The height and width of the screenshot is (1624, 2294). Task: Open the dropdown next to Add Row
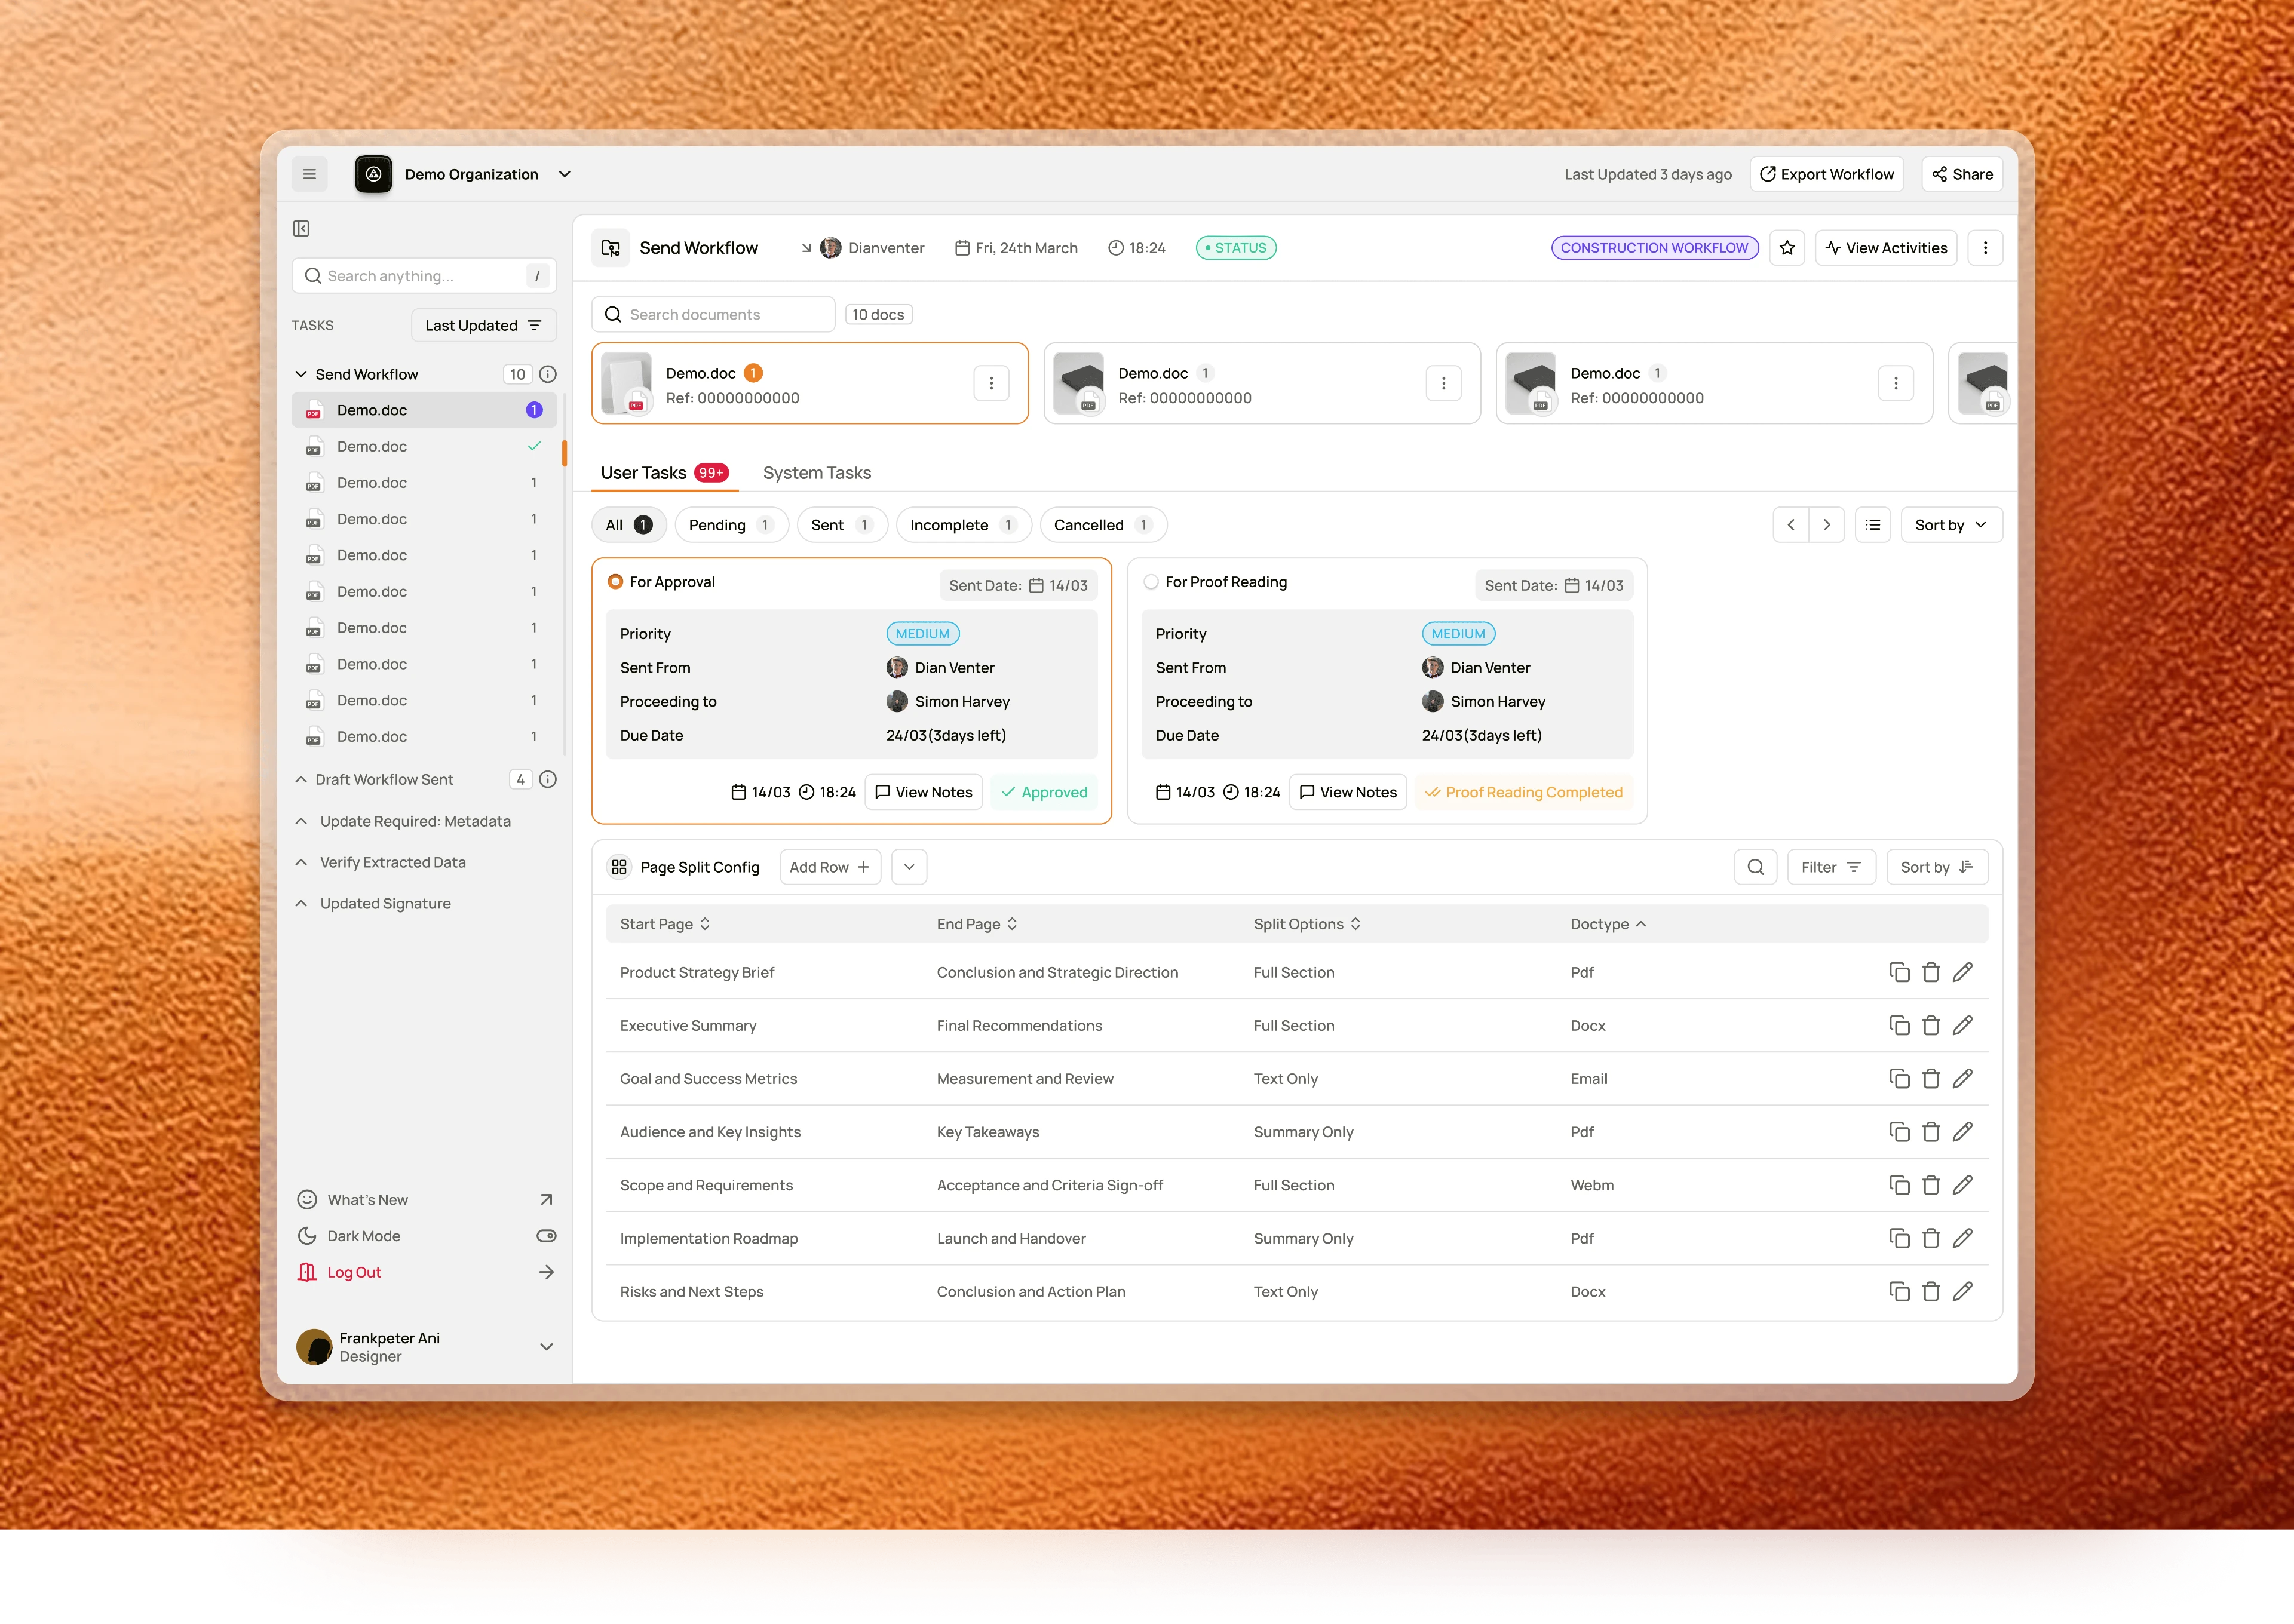[909, 867]
